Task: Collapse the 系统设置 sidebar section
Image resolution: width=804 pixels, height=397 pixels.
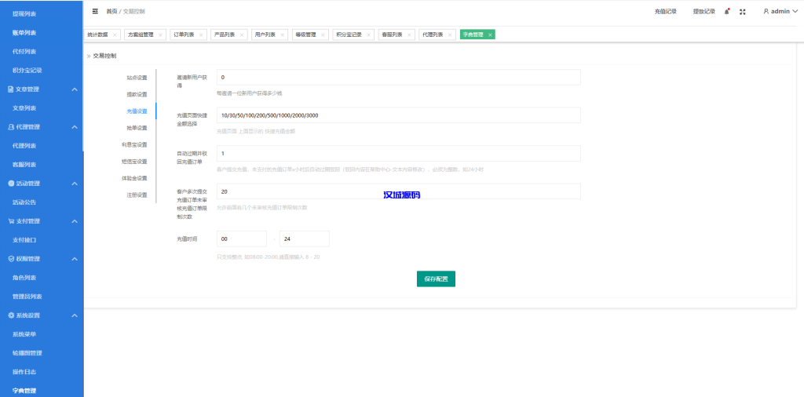Action: tap(74, 315)
